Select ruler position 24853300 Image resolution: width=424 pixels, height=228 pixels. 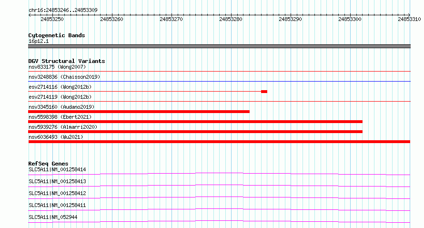point(350,19)
